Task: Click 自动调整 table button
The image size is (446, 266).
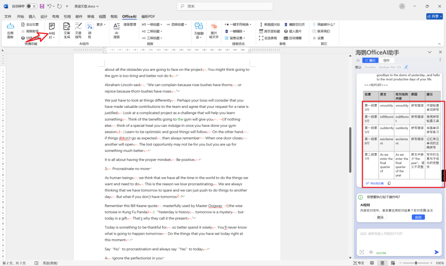Action: point(293,38)
